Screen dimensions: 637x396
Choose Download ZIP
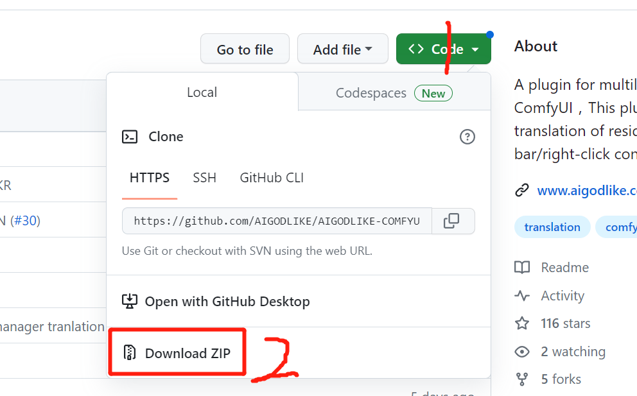click(x=299, y=353)
